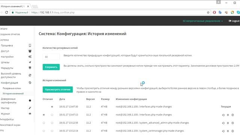Delete the system_advanced_admin.php backup entry
Screen dimensions: 240x135
pos(228,123)
